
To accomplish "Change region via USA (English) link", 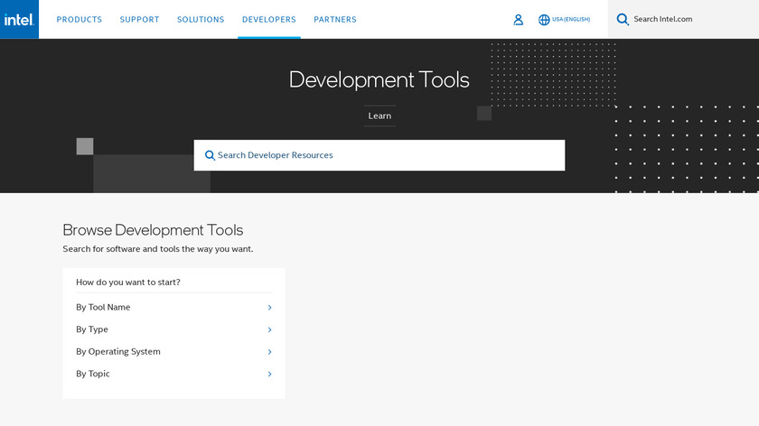I will [x=571, y=19].
